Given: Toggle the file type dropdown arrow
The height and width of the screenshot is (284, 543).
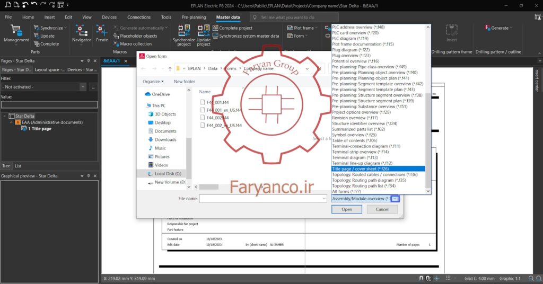Looking at the screenshot, I should pyautogui.click(x=395, y=199).
